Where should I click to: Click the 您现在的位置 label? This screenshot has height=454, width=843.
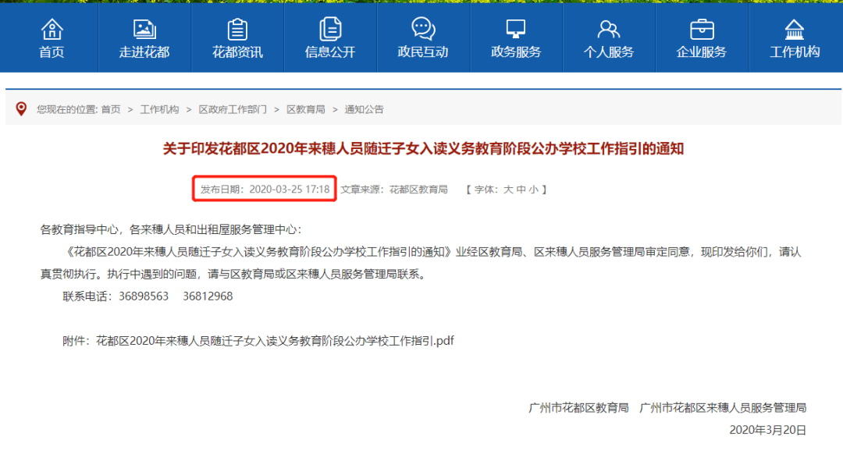[67, 110]
